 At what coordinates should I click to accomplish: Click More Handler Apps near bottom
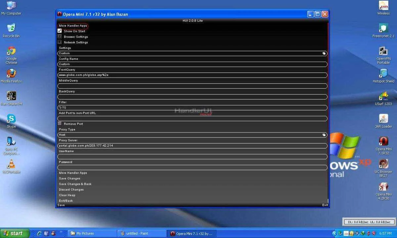pos(73,173)
